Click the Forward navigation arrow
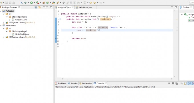This screenshot has height=103, width=194. click(x=101, y=3)
